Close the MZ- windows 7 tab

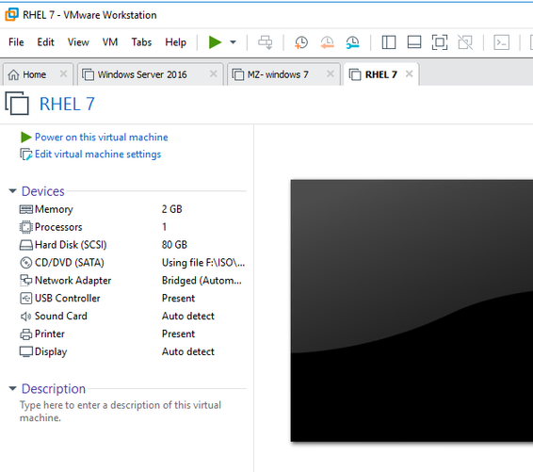(x=331, y=73)
